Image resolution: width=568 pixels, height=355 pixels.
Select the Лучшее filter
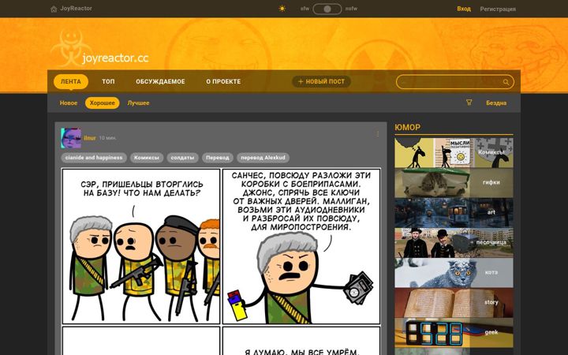tap(138, 103)
